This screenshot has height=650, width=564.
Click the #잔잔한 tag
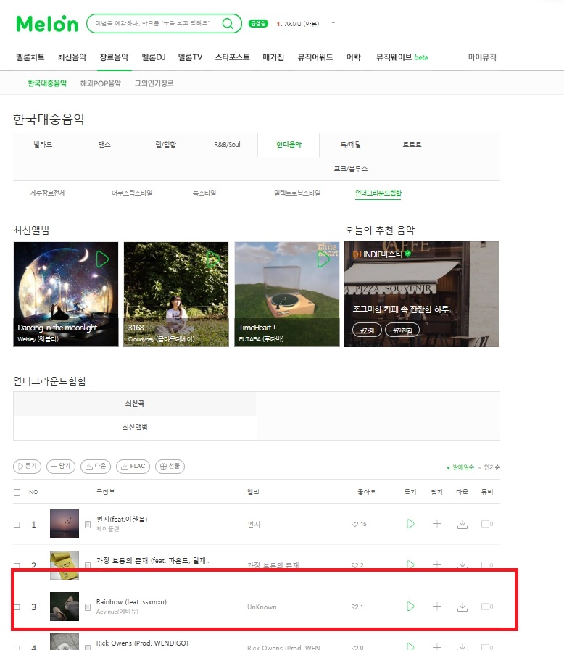click(x=402, y=330)
